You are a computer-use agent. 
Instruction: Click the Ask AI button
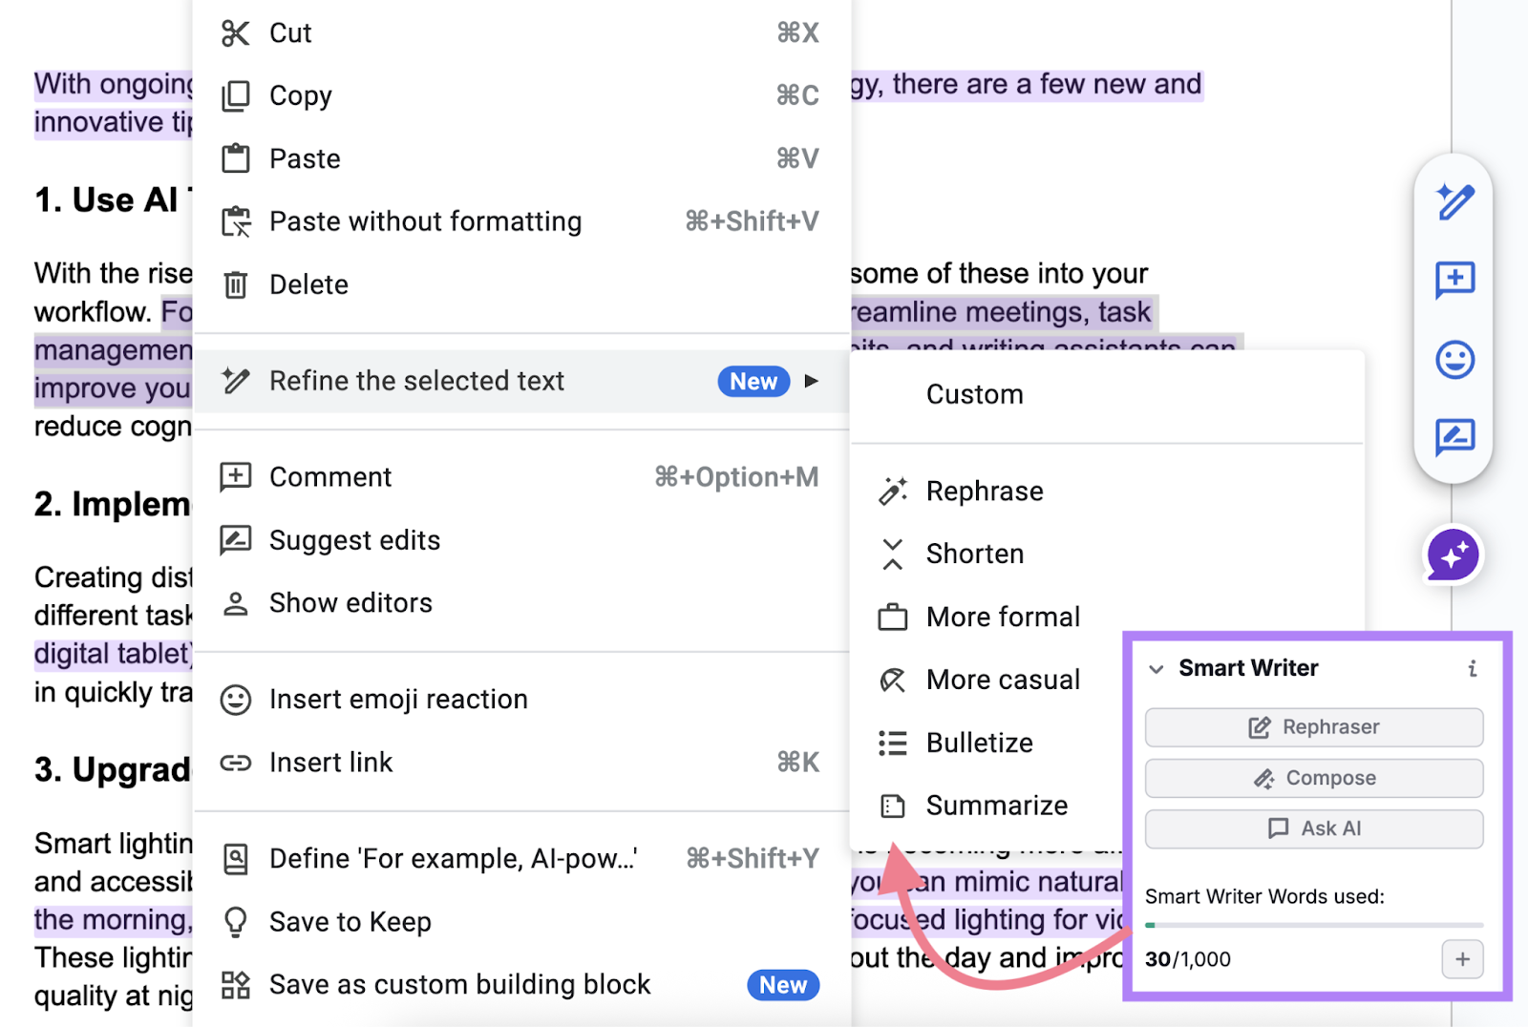pyautogui.click(x=1313, y=828)
